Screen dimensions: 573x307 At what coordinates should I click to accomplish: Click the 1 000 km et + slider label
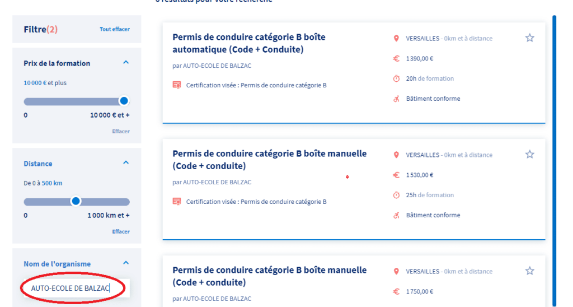coord(108,216)
